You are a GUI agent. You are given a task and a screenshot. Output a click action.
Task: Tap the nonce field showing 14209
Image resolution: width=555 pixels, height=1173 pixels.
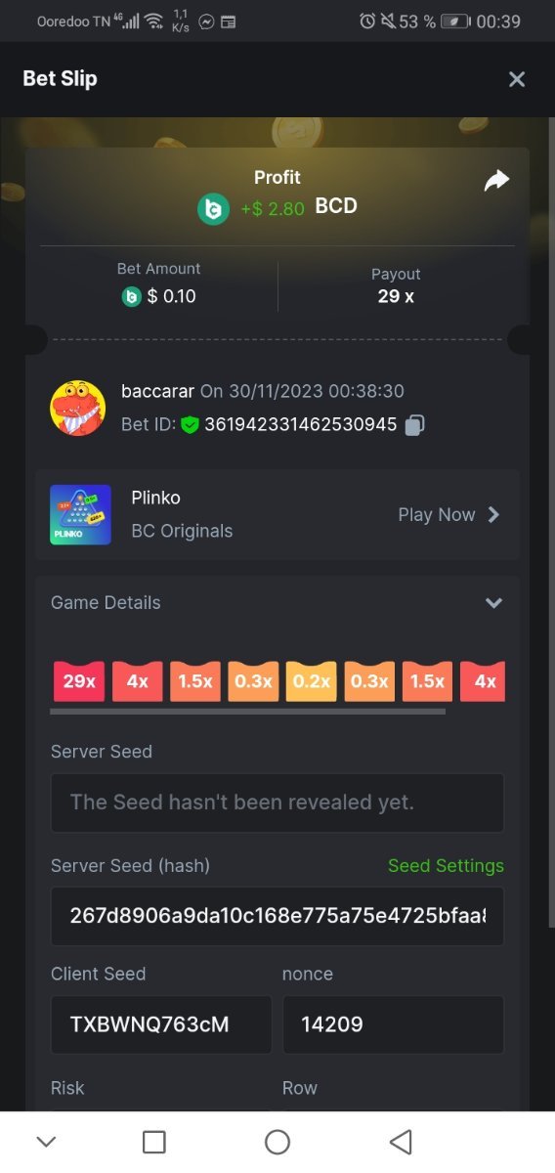click(x=394, y=1024)
